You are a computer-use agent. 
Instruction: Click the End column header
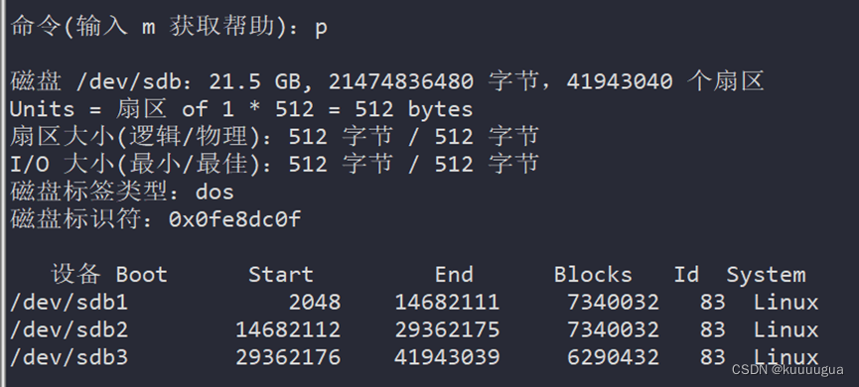[x=454, y=274]
